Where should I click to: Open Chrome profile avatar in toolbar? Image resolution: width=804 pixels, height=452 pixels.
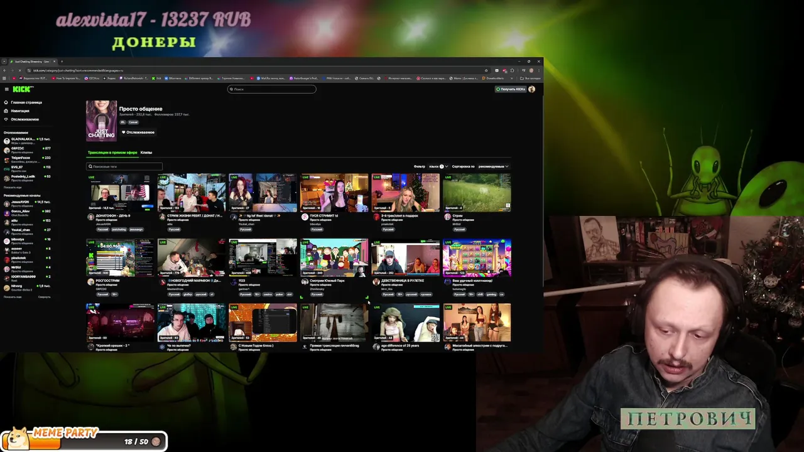(x=530, y=70)
